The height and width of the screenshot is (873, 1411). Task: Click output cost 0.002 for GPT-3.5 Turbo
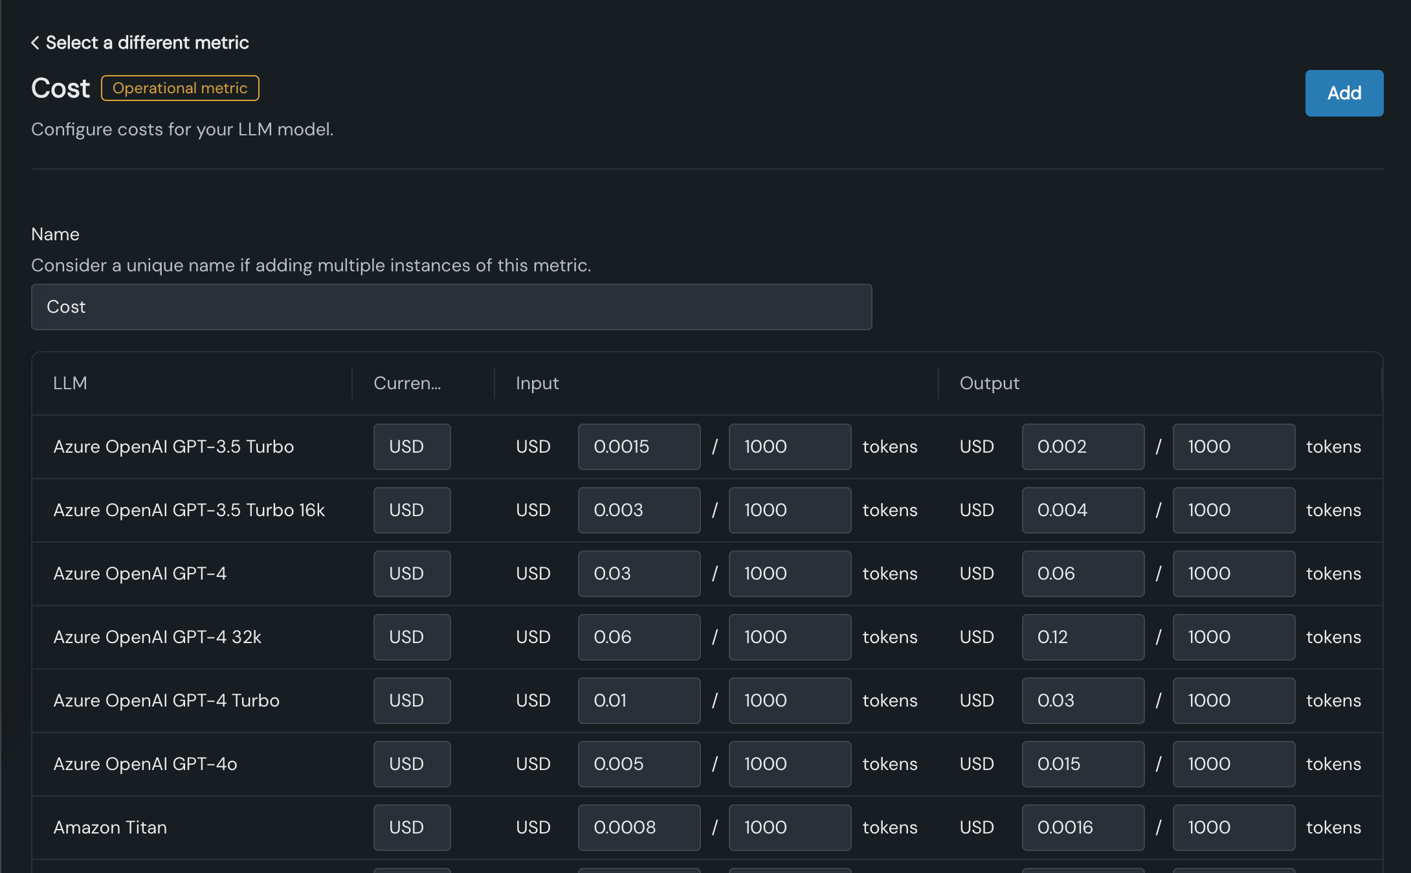pyautogui.click(x=1082, y=447)
